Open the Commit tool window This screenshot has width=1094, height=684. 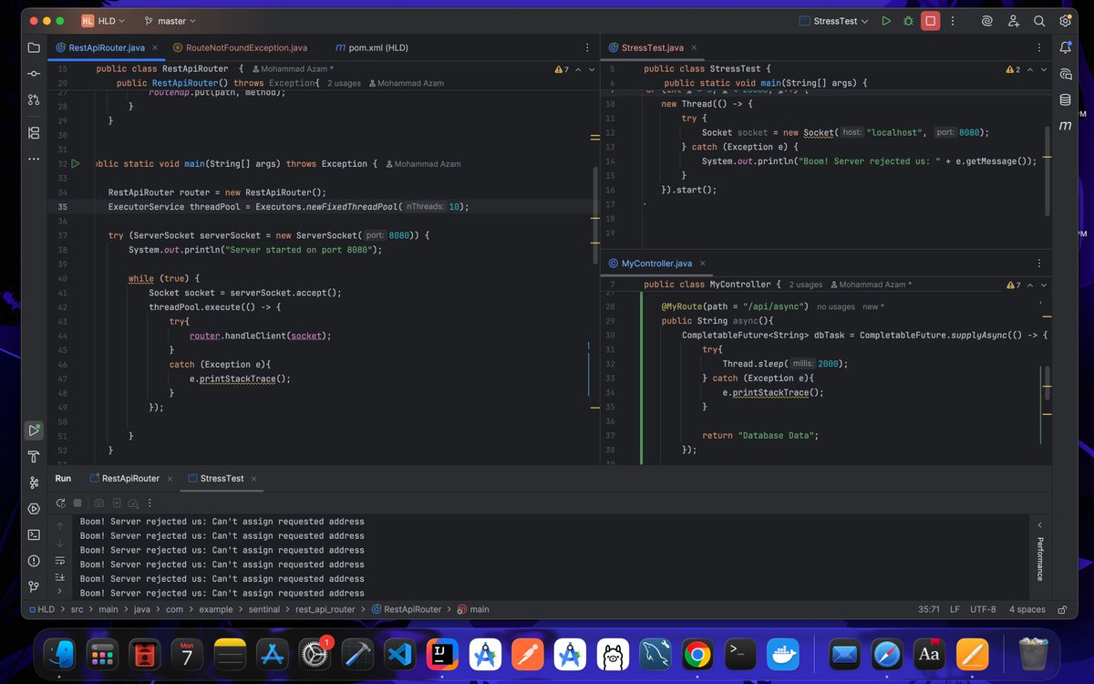pos(34,73)
